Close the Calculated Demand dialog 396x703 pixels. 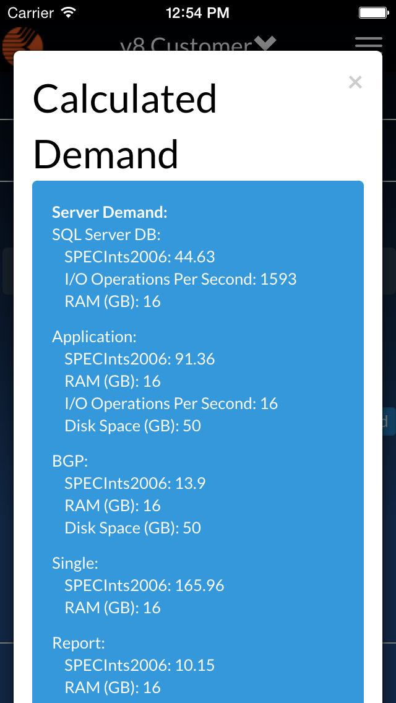click(355, 82)
